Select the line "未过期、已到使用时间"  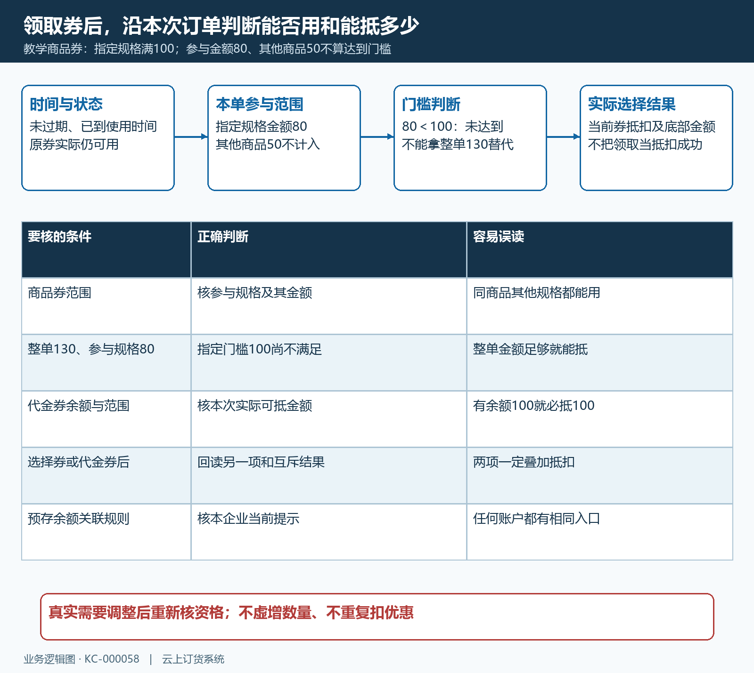tap(93, 126)
